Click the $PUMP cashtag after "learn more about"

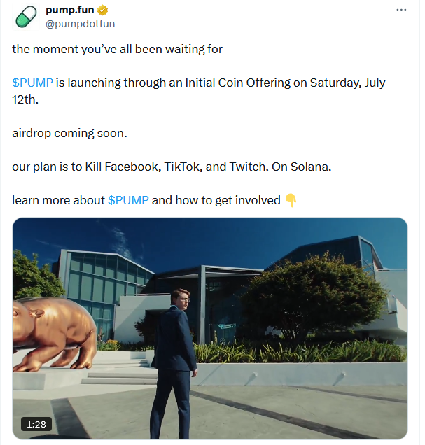click(128, 200)
